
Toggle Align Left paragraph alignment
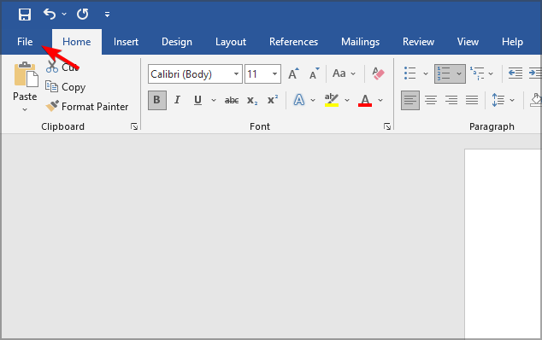pos(410,101)
